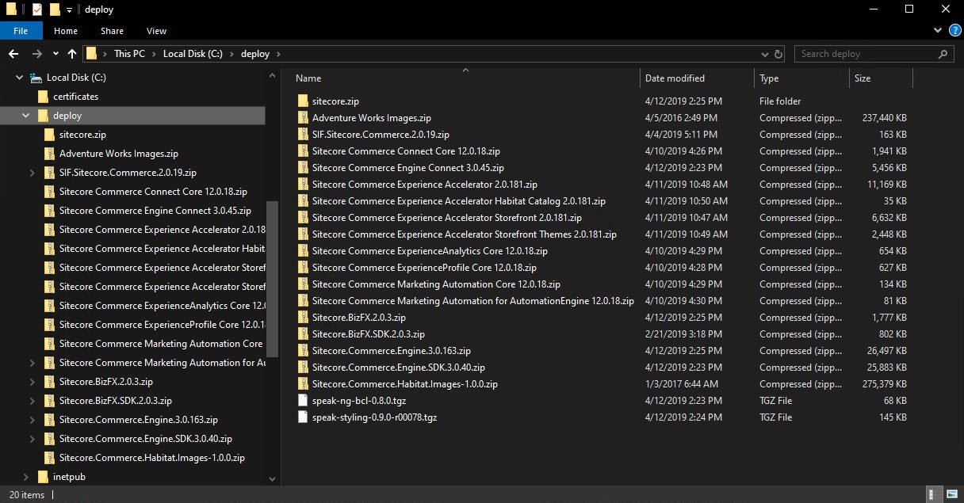964x503 pixels.
Task: Switch to large icons view in status bar
Action: tap(951, 495)
